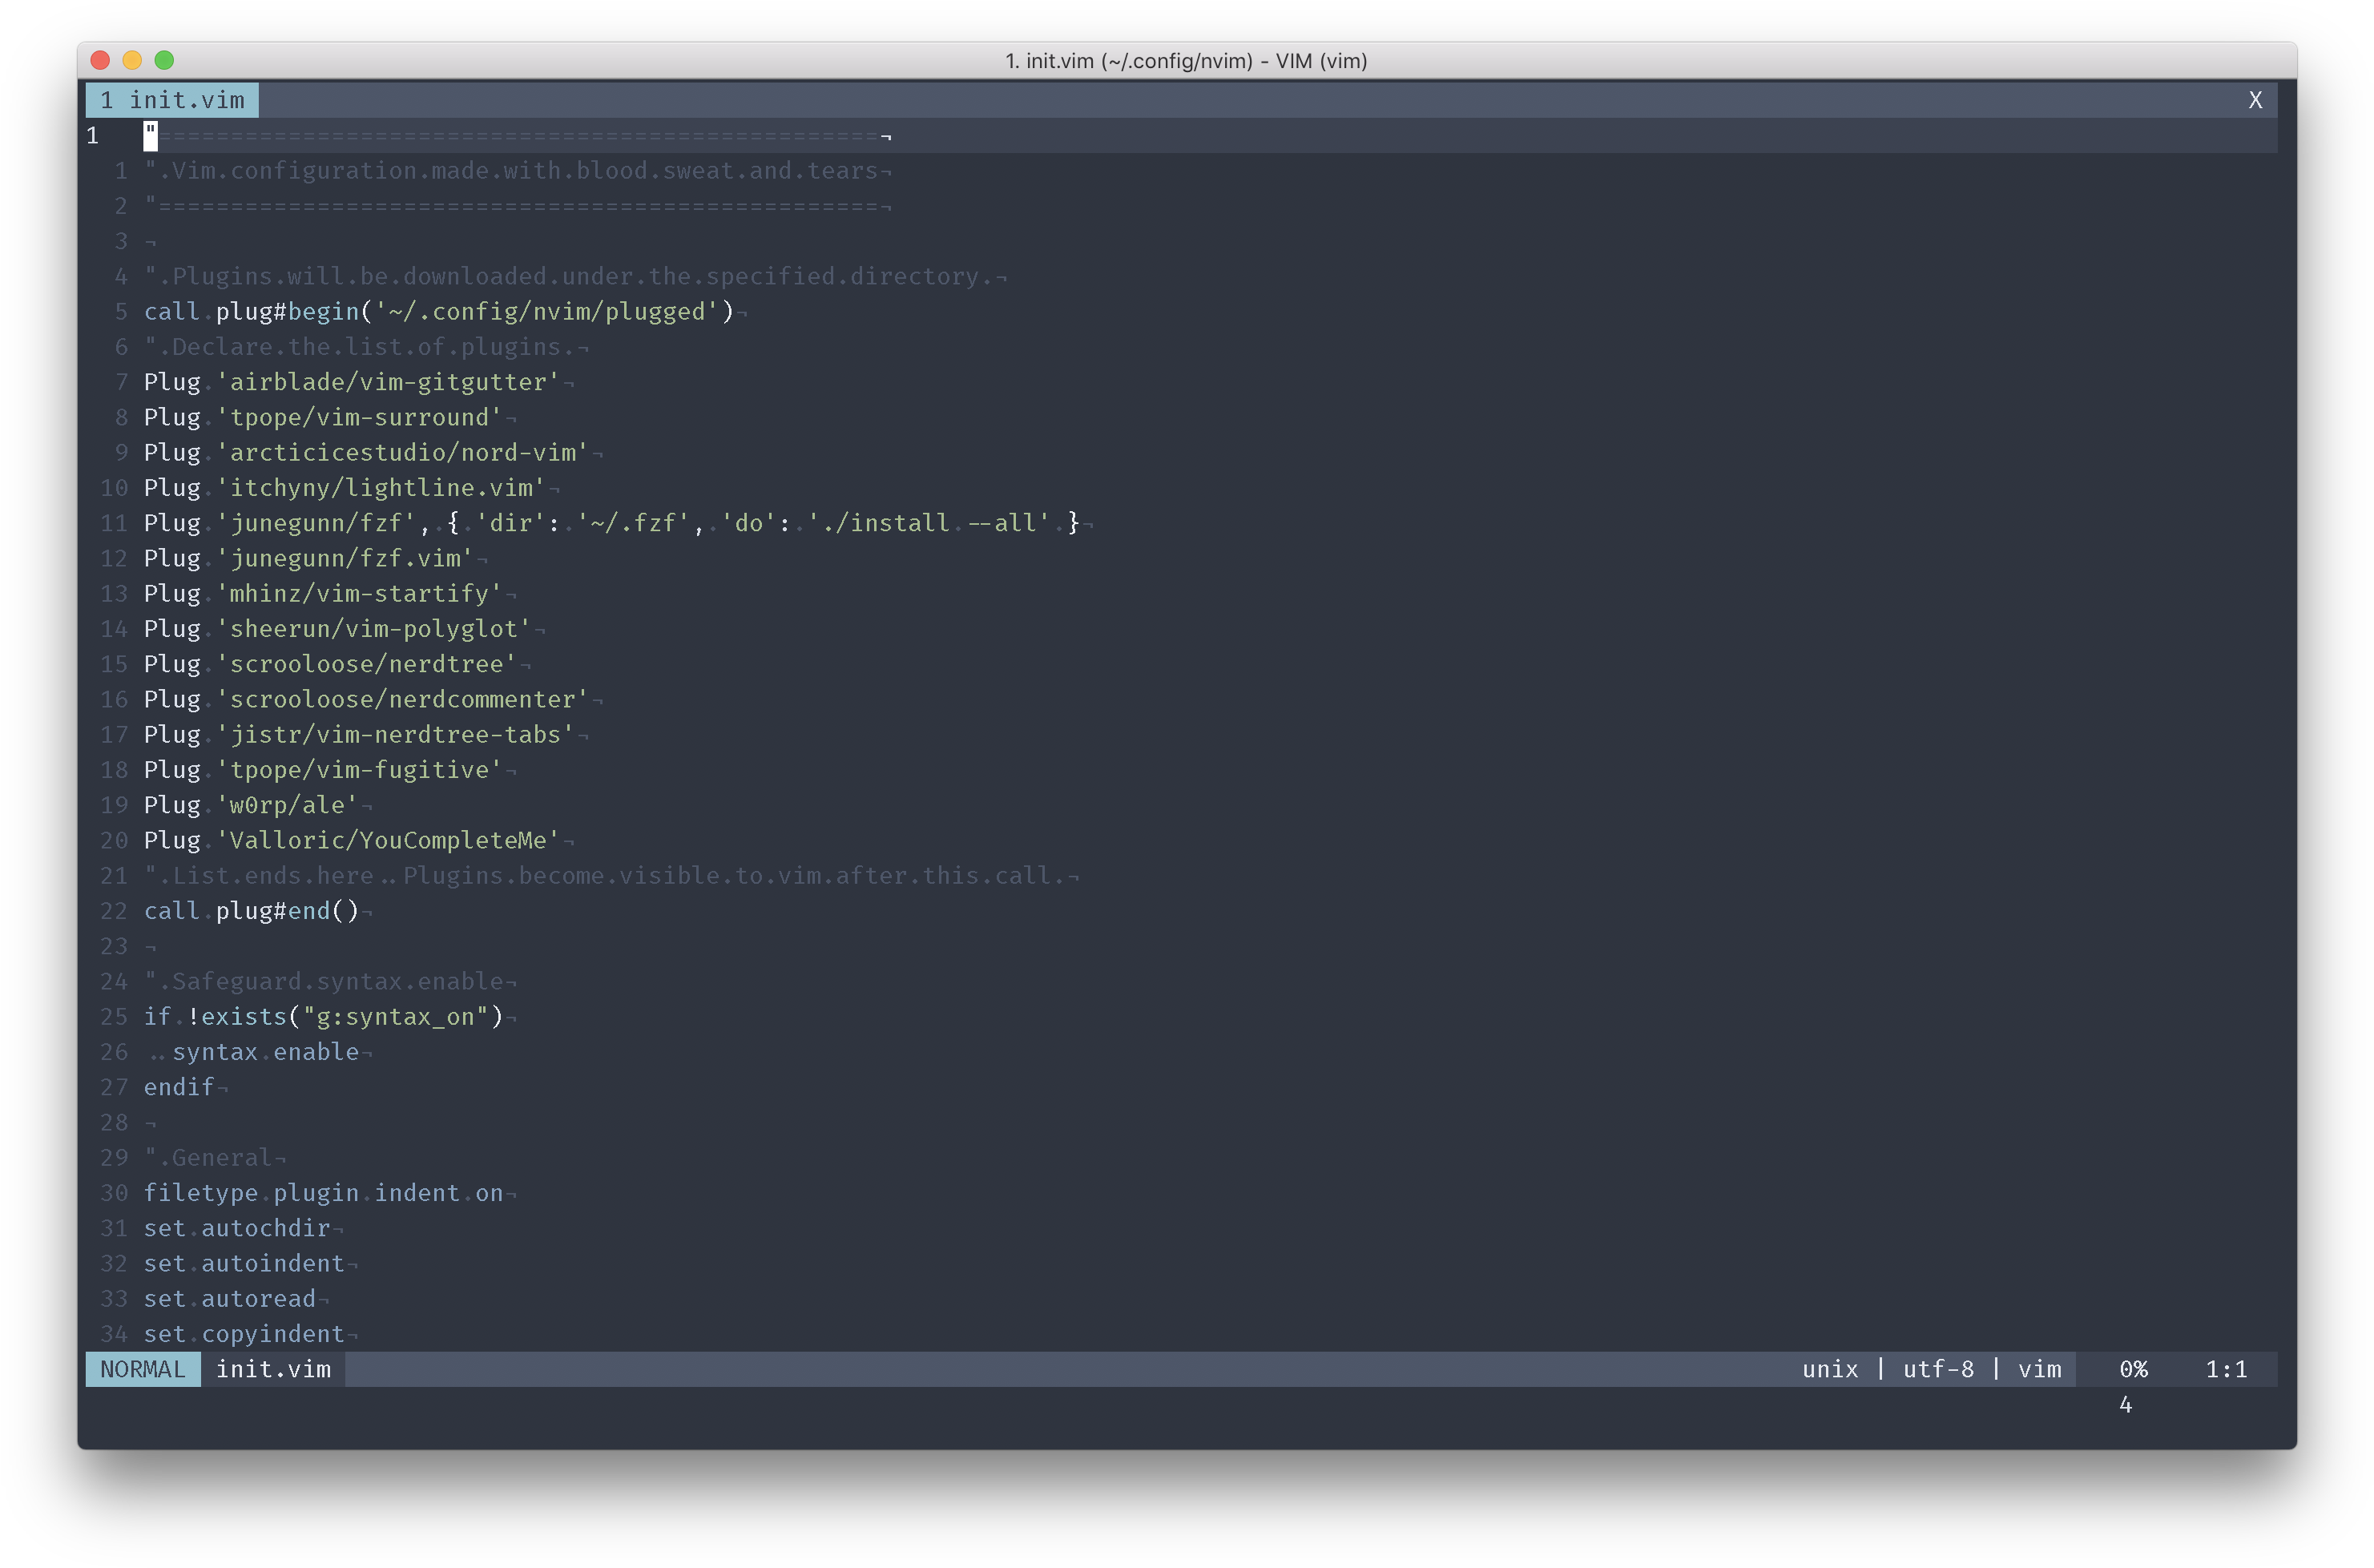The width and height of the screenshot is (2374, 1568).
Task: Click init.vim filename in status line
Action: point(273,1369)
